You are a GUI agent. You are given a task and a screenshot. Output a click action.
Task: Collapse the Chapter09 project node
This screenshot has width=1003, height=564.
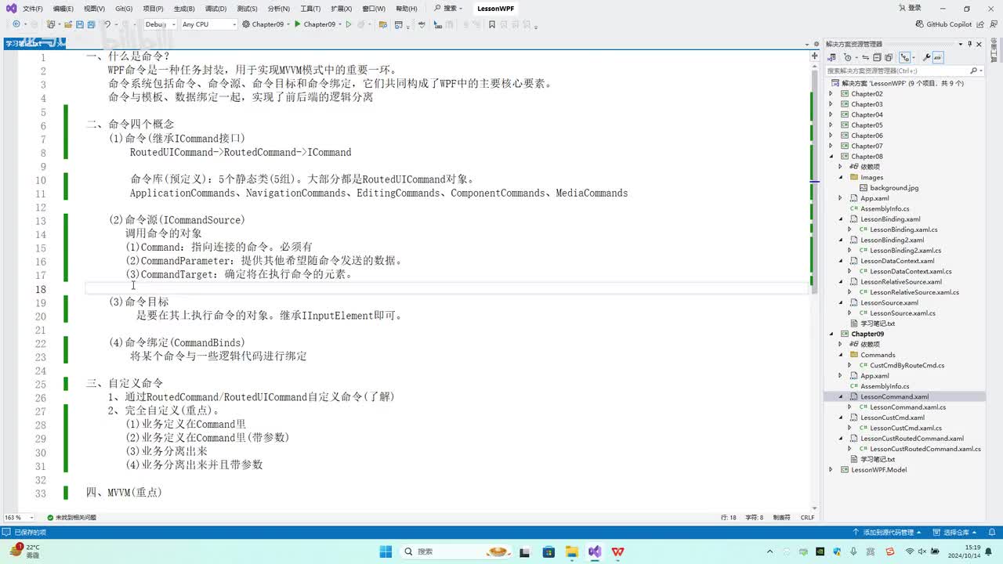tap(831, 334)
